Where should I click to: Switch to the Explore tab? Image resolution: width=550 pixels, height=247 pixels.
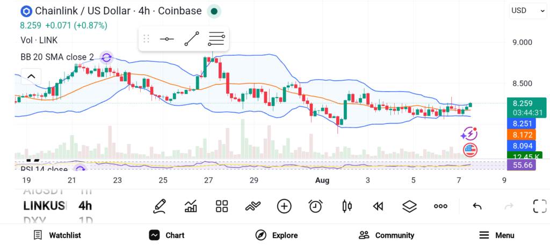pyautogui.click(x=277, y=235)
